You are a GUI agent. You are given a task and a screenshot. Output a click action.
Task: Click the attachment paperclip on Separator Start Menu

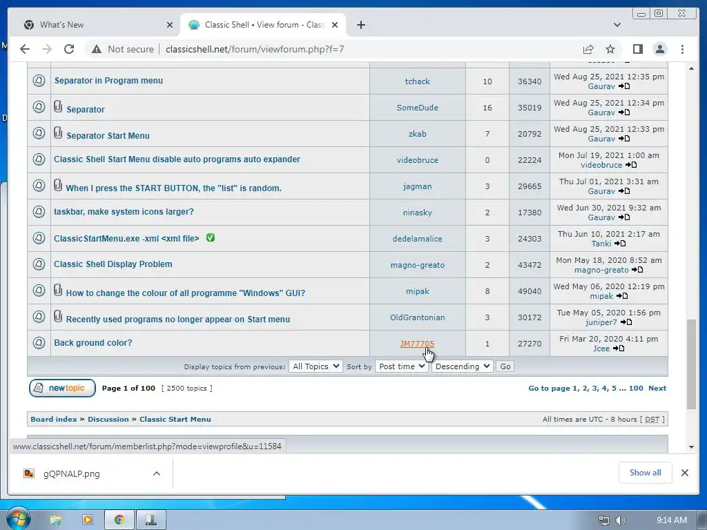click(58, 132)
